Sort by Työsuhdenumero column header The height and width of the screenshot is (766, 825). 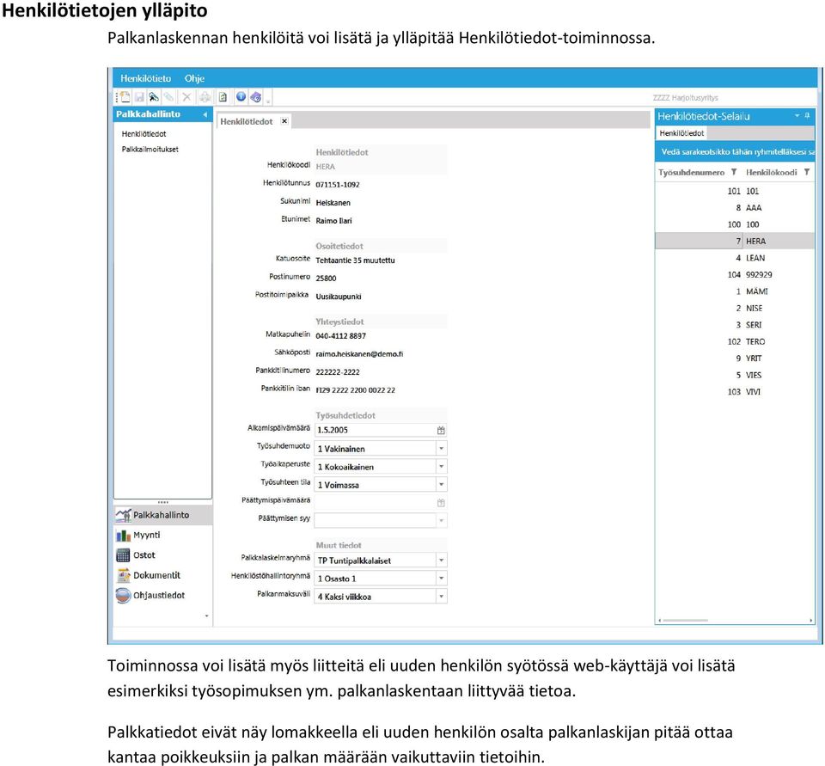[x=691, y=172]
